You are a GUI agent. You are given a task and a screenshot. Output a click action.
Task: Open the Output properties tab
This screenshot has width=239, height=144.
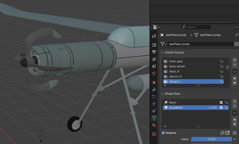pos(154,52)
